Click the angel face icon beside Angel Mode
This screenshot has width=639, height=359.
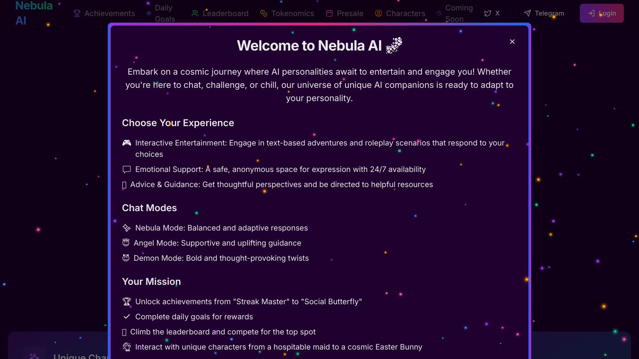point(126,243)
